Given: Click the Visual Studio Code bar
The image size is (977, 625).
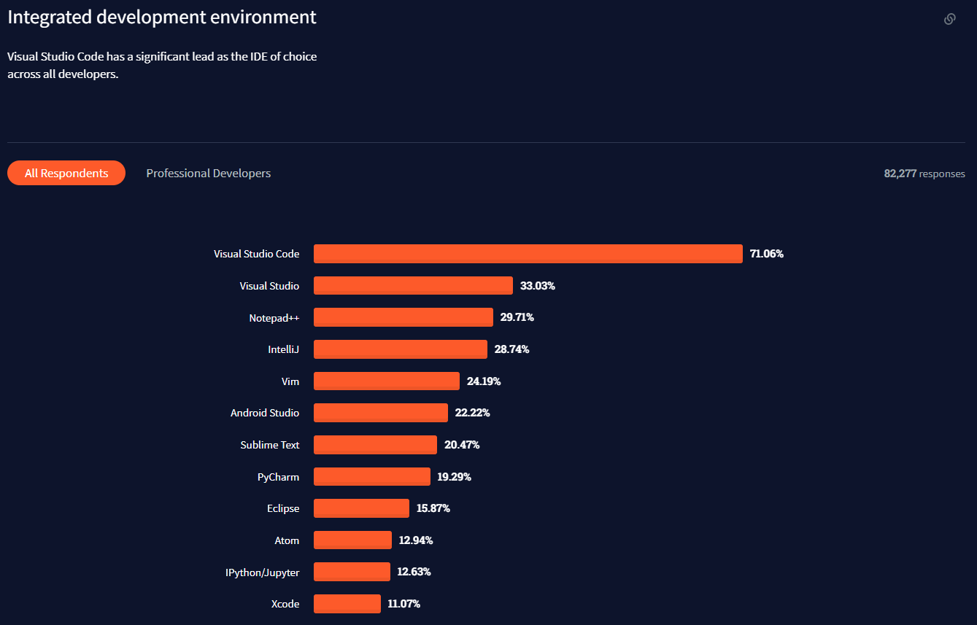Looking at the screenshot, I should pos(528,254).
